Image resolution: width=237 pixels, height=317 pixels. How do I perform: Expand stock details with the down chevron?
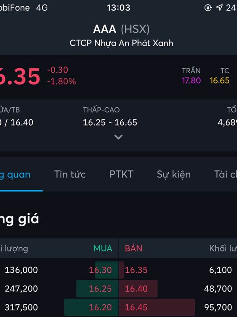(118, 137)
